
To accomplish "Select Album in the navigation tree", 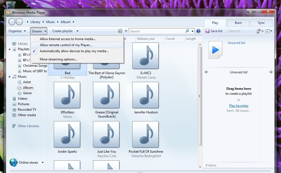I will (x=25, y=88).
